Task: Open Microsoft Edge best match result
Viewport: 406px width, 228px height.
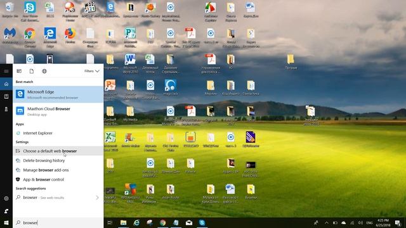Action: (x=58, y=94)
